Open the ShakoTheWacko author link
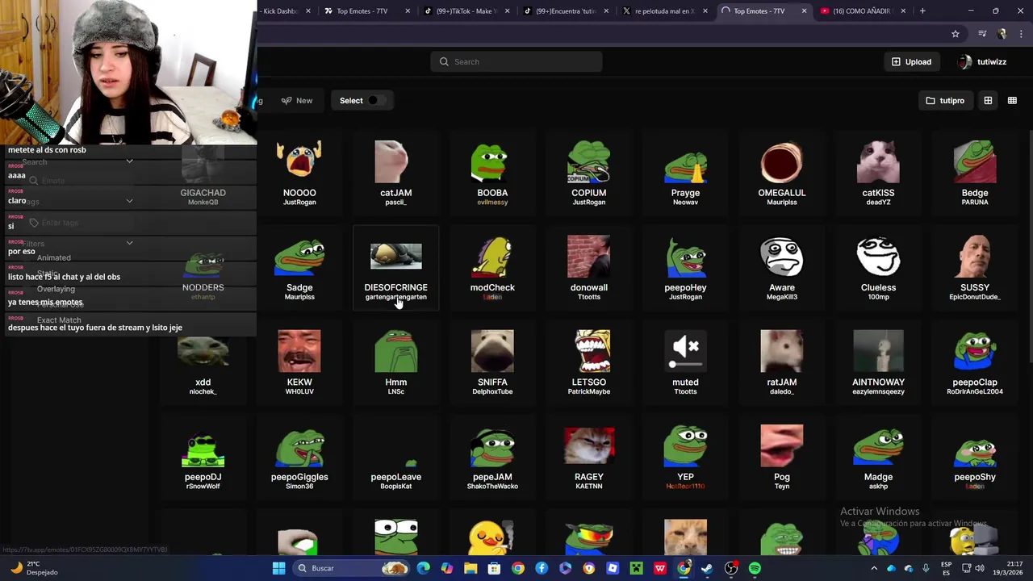Image resolution: width=1033 pixels, height=581 pixels. (x=492, y=487)
